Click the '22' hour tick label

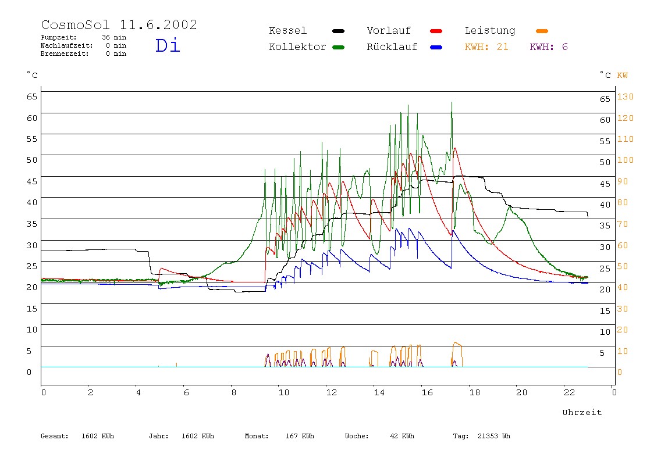[569, 392]
